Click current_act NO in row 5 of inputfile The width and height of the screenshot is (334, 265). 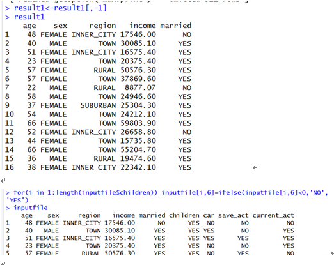[x=290, y=254]
